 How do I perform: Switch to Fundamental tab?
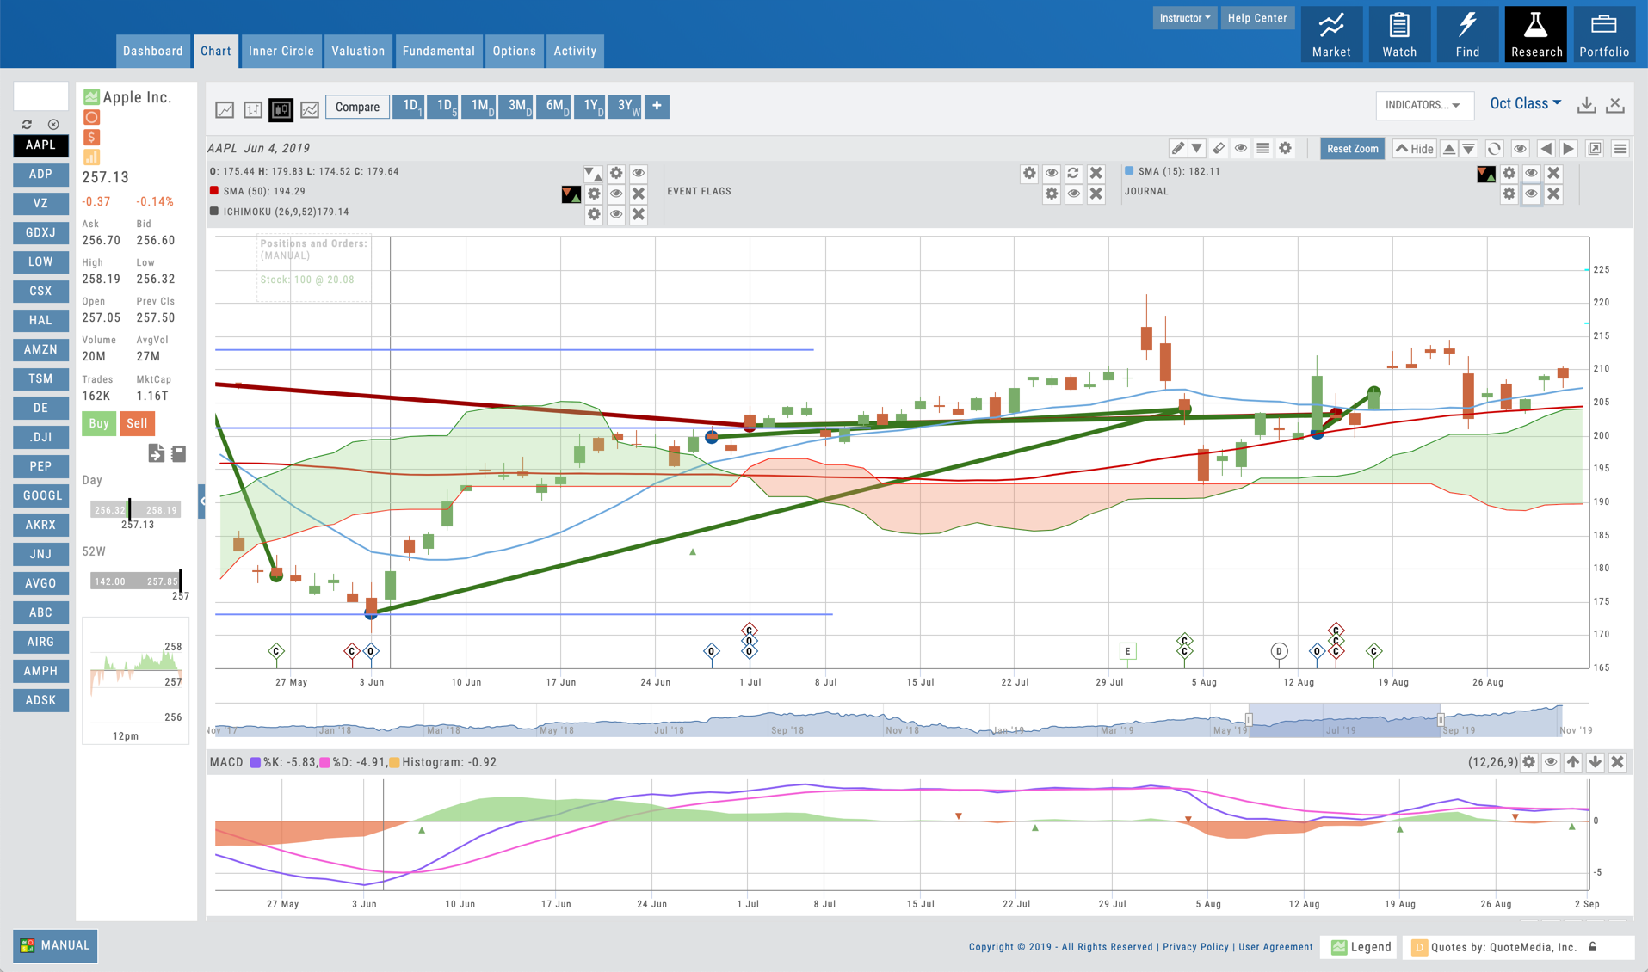click(x=439, y=51)
